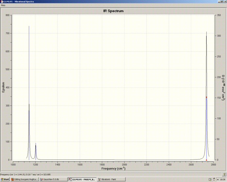Click the red marker on the 2740 peak
Screen dimensions: 227x182
coord(206,97)
